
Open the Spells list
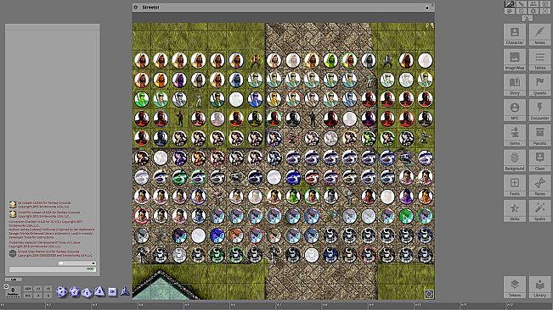click(539, 211)
